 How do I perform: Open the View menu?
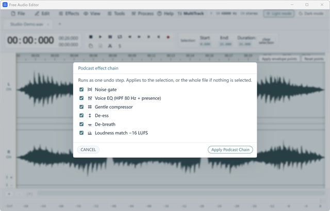pos(92,14)
